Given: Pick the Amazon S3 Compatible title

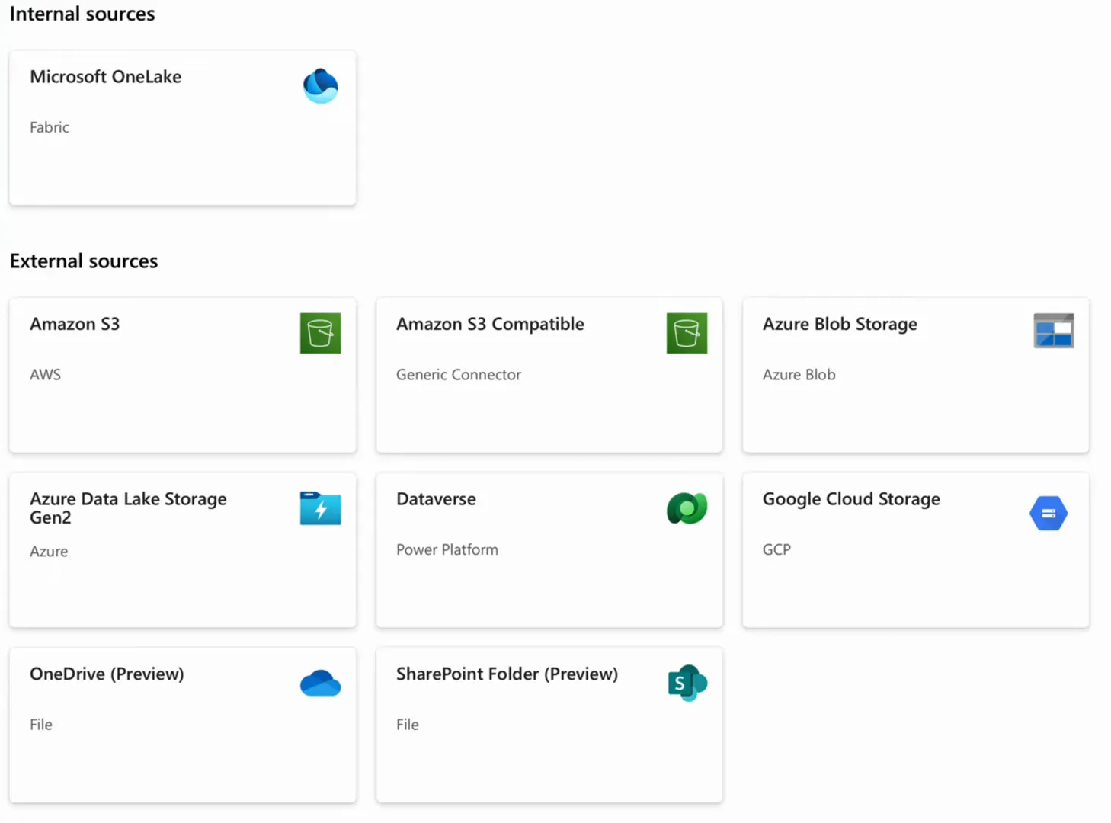Looking at the screenshot, I should pyautogui.click(x=490, y=324).
